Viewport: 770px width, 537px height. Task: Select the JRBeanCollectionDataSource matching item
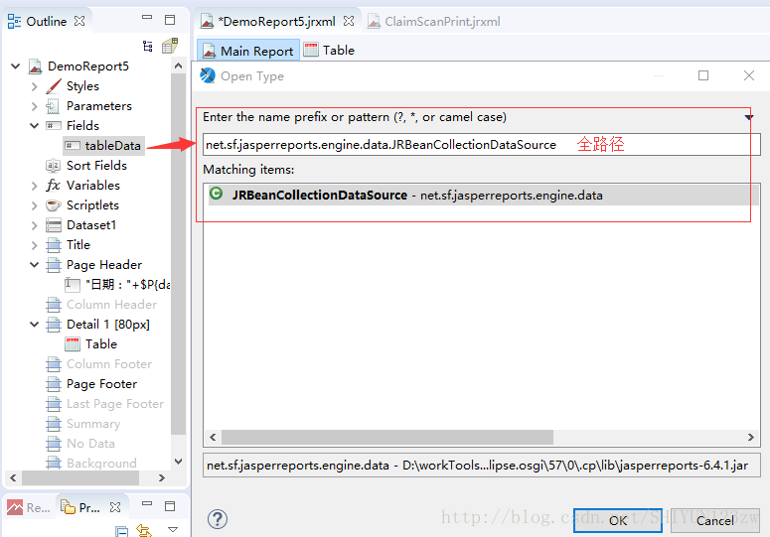(481, 196)
